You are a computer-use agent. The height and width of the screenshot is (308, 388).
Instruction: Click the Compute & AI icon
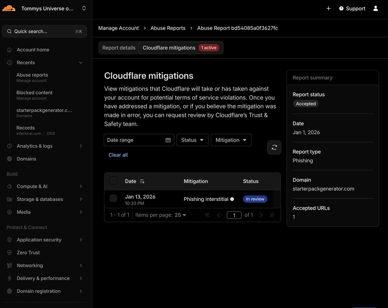10,186
